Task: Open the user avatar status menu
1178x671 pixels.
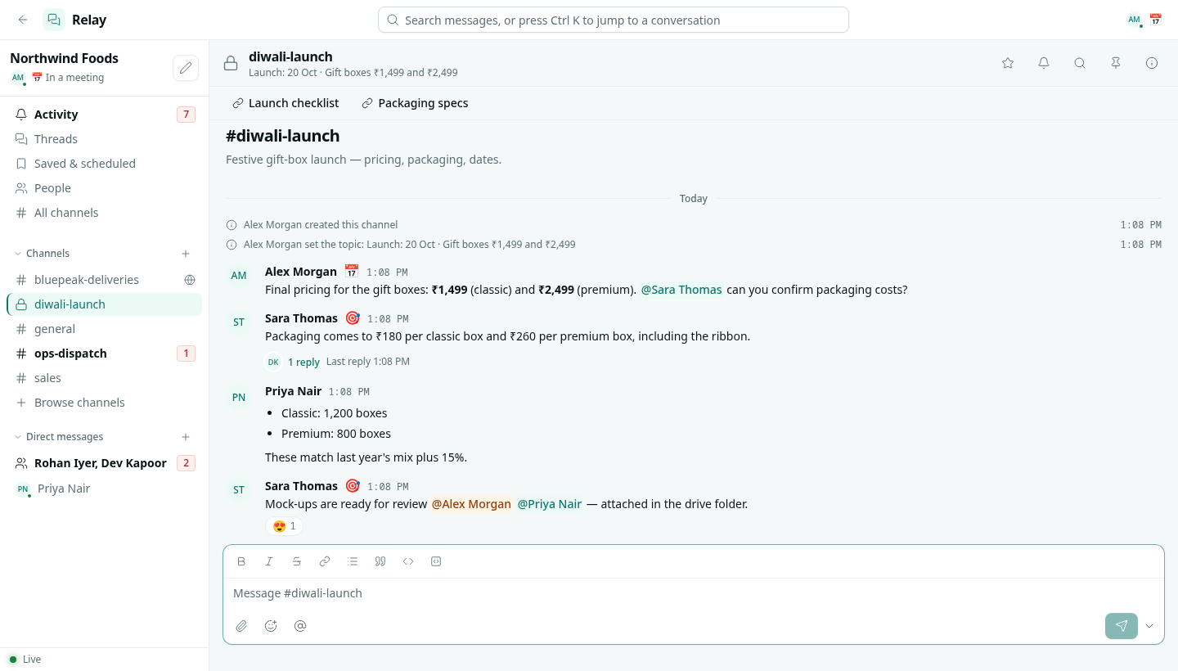Action: (x=1144, y=20)
